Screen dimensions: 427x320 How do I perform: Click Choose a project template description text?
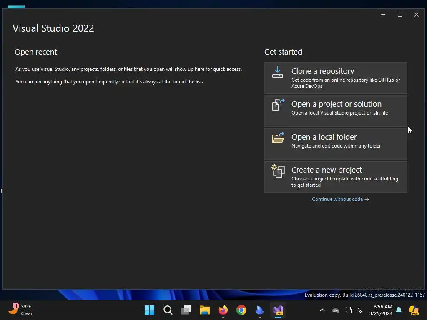point(345,182)
